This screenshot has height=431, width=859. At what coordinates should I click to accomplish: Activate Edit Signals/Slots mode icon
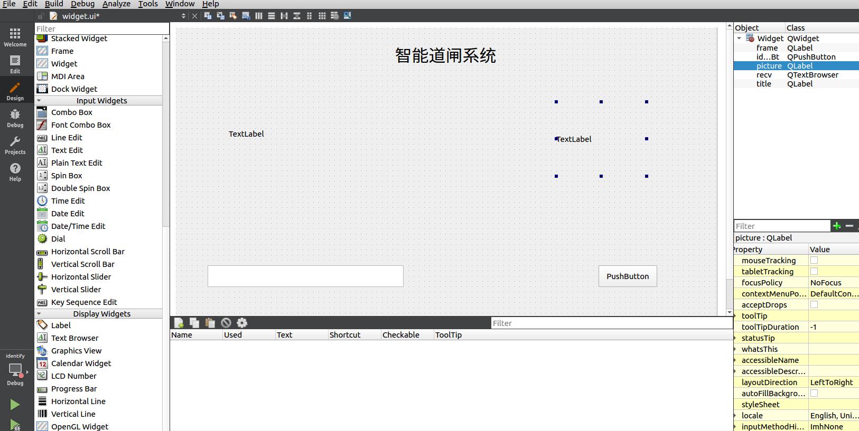click(x=221, y=16)
